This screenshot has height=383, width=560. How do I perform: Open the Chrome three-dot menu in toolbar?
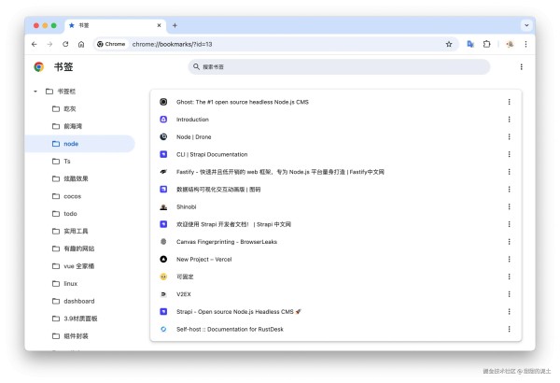(525, 44)
